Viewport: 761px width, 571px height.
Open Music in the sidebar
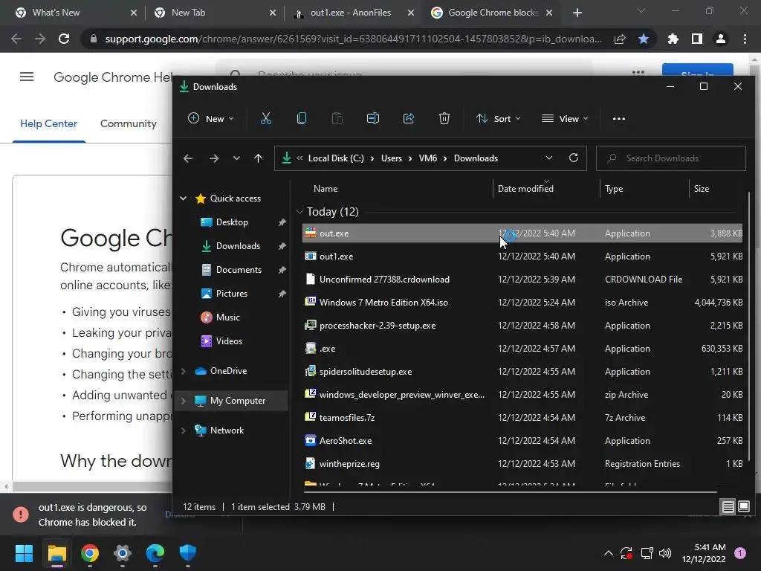pos(227,317)
